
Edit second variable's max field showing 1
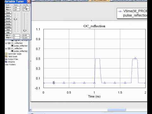click(x=26, y=10)
